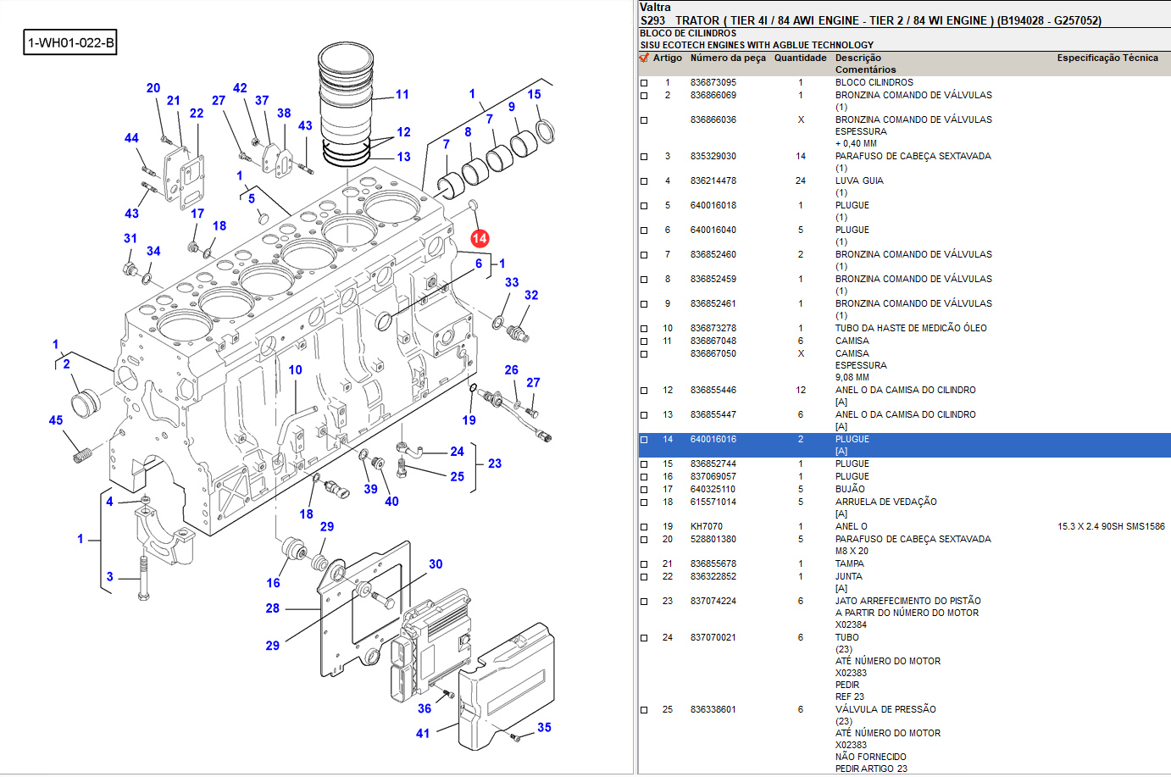Click the red checkmark icon in table header
Viewport: 1171px width, 777px height.
pos(644,58)
